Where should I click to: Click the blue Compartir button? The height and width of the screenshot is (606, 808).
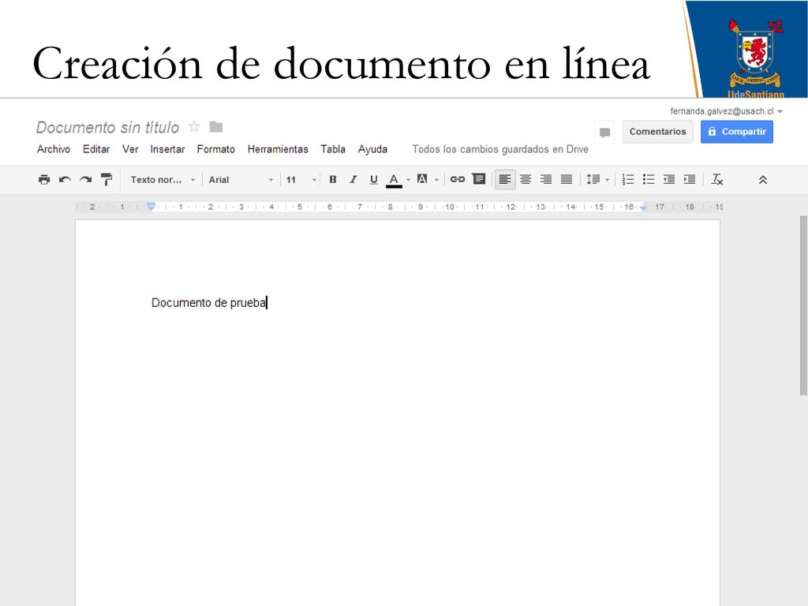click(x=737, y=132)
